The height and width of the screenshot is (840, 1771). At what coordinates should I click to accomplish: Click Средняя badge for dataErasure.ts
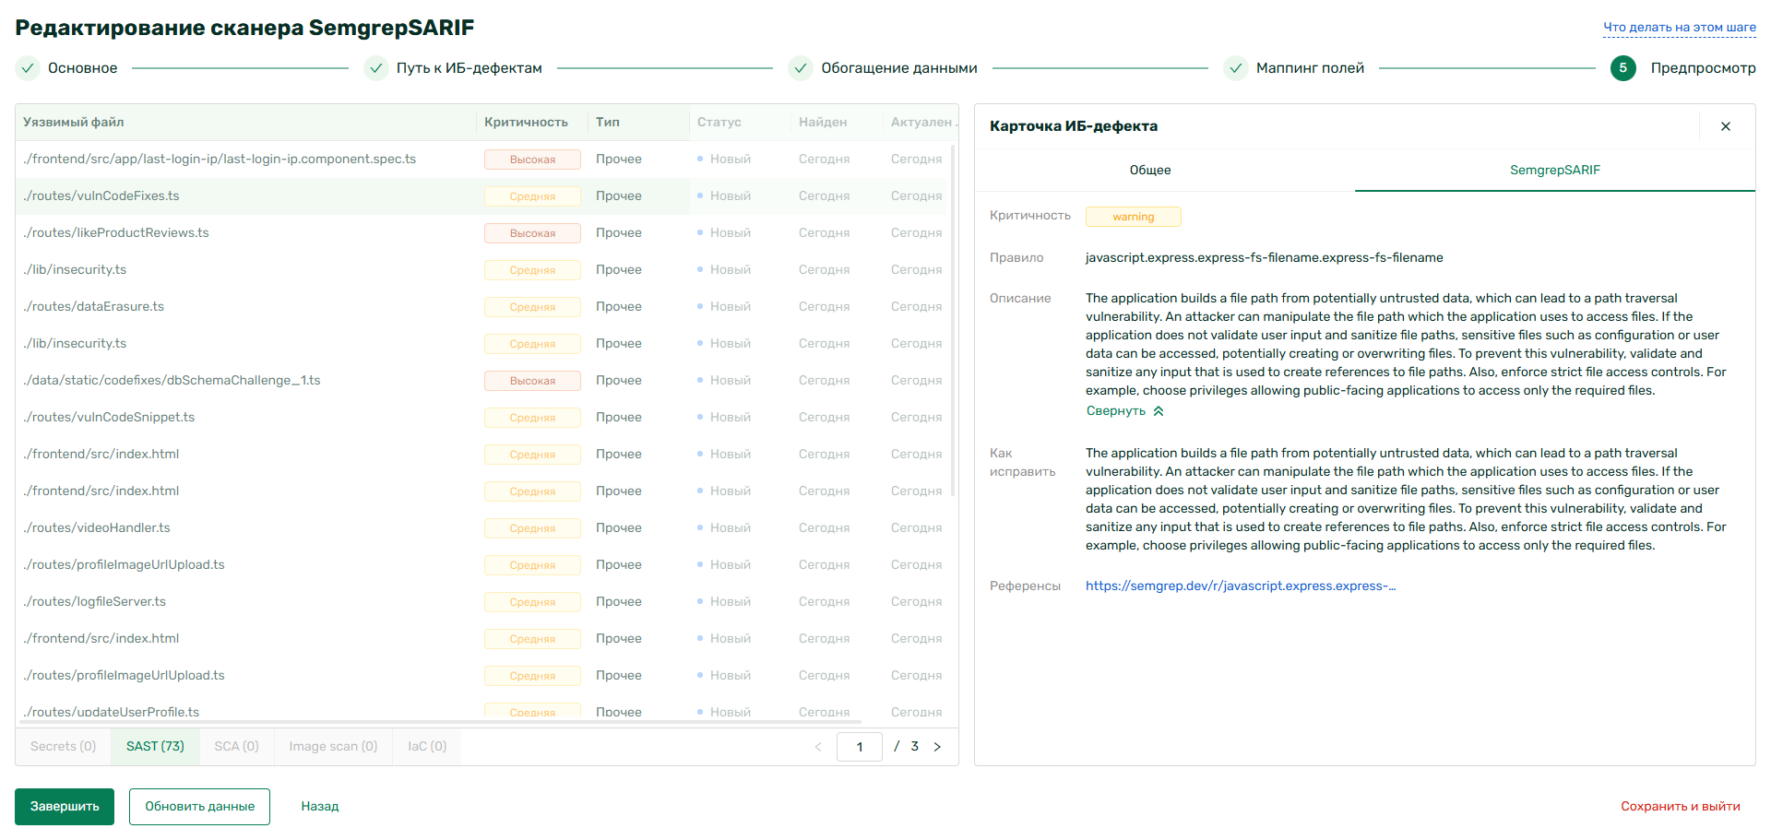click(532, 307)
